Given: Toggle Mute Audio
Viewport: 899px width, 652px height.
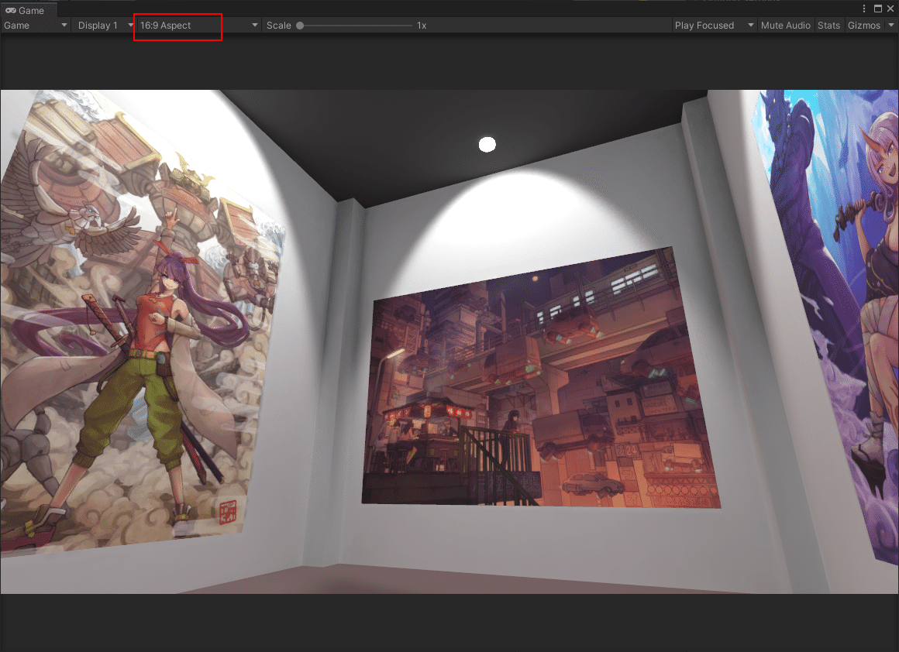Looking at the screenshot, I should click(x=786, y=26).
